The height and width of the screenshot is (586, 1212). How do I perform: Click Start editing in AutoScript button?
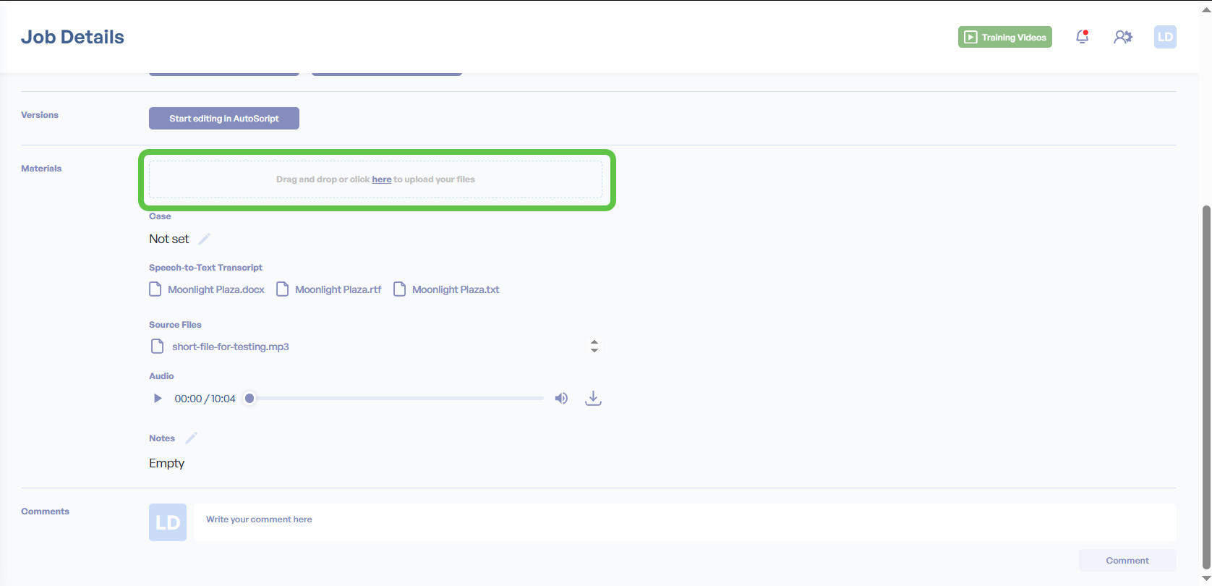pos(224,119)
